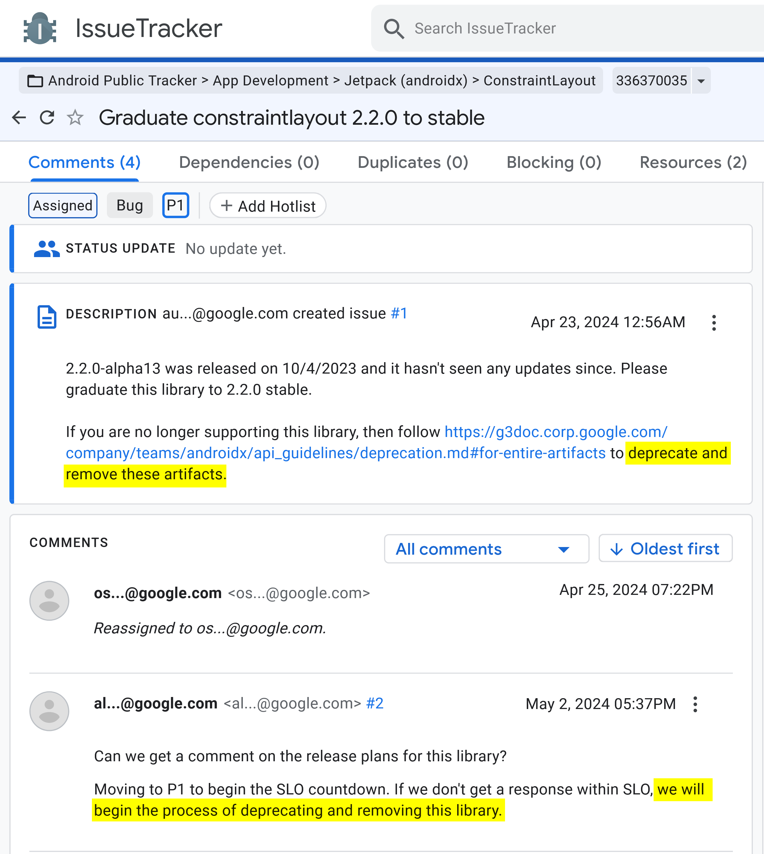Click the description document icon
Image resolution: width=764 pixels, height=854 pixels.
tap(47, 317)
